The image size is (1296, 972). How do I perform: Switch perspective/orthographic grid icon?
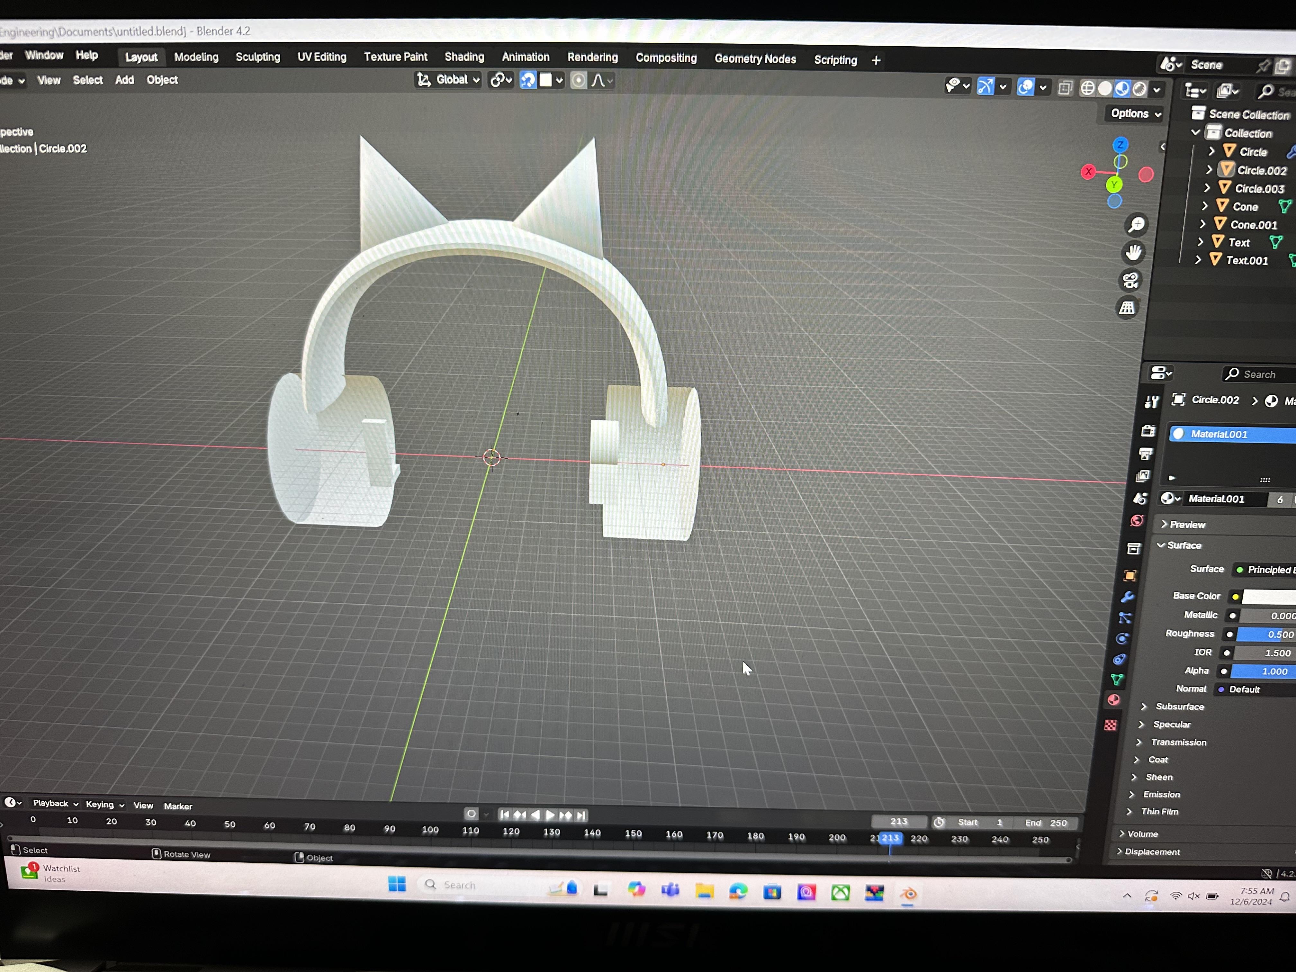(1127, 308)
